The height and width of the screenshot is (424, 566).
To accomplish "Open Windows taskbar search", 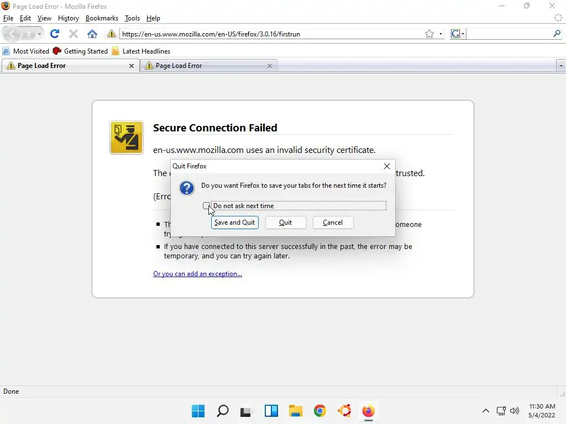I will (x=222, y=411).
